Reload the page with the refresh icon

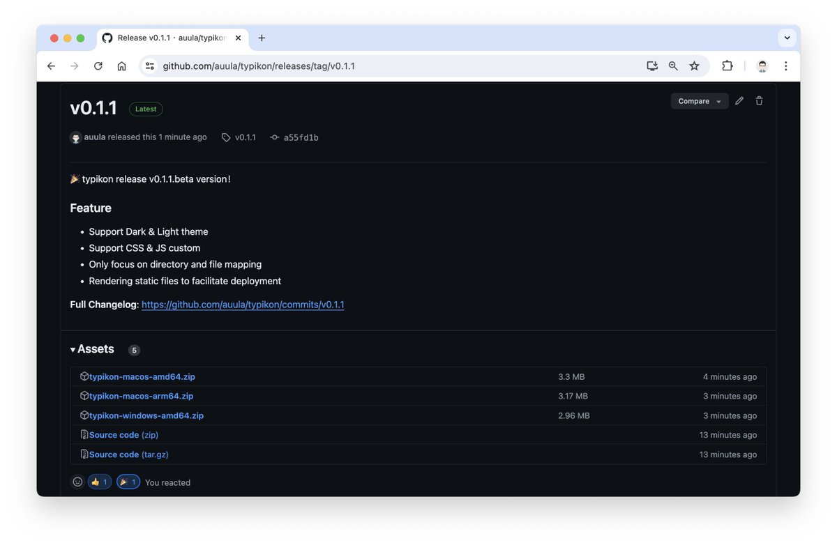(98, 66)
